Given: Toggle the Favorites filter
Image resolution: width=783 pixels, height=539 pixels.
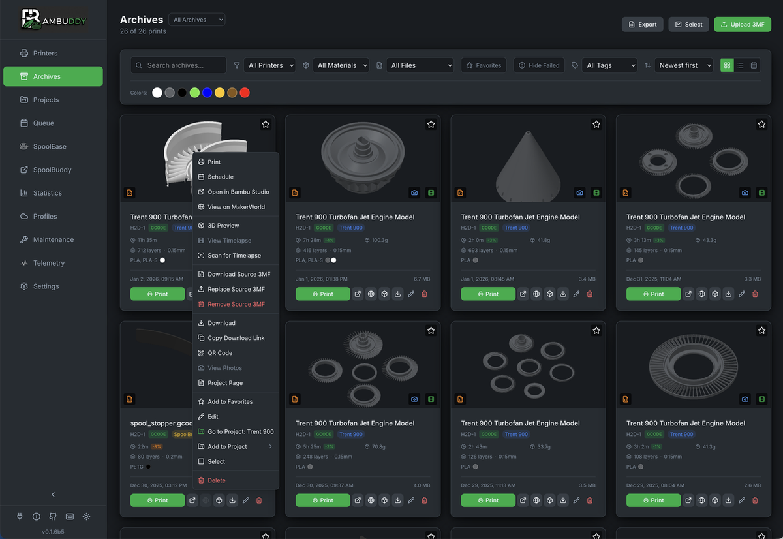Looking at the screenshot, I should coord(484,65).
